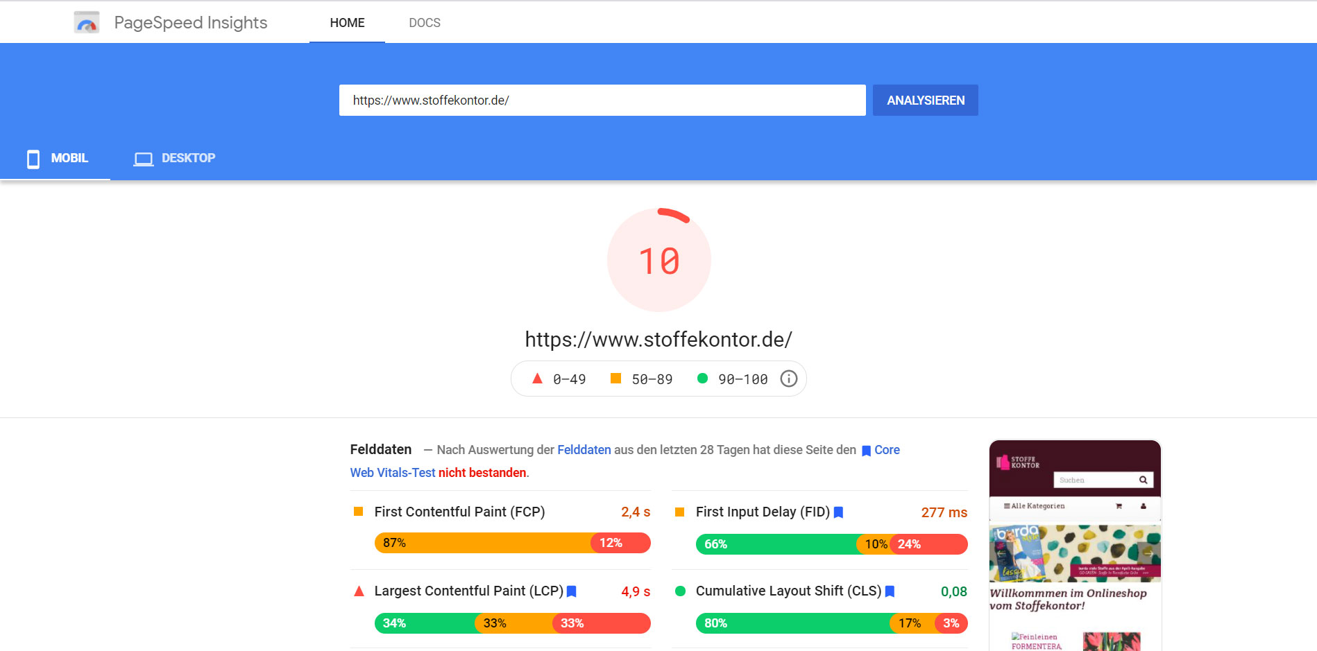Click the search magnifier icon in preview

(1143, 480)
